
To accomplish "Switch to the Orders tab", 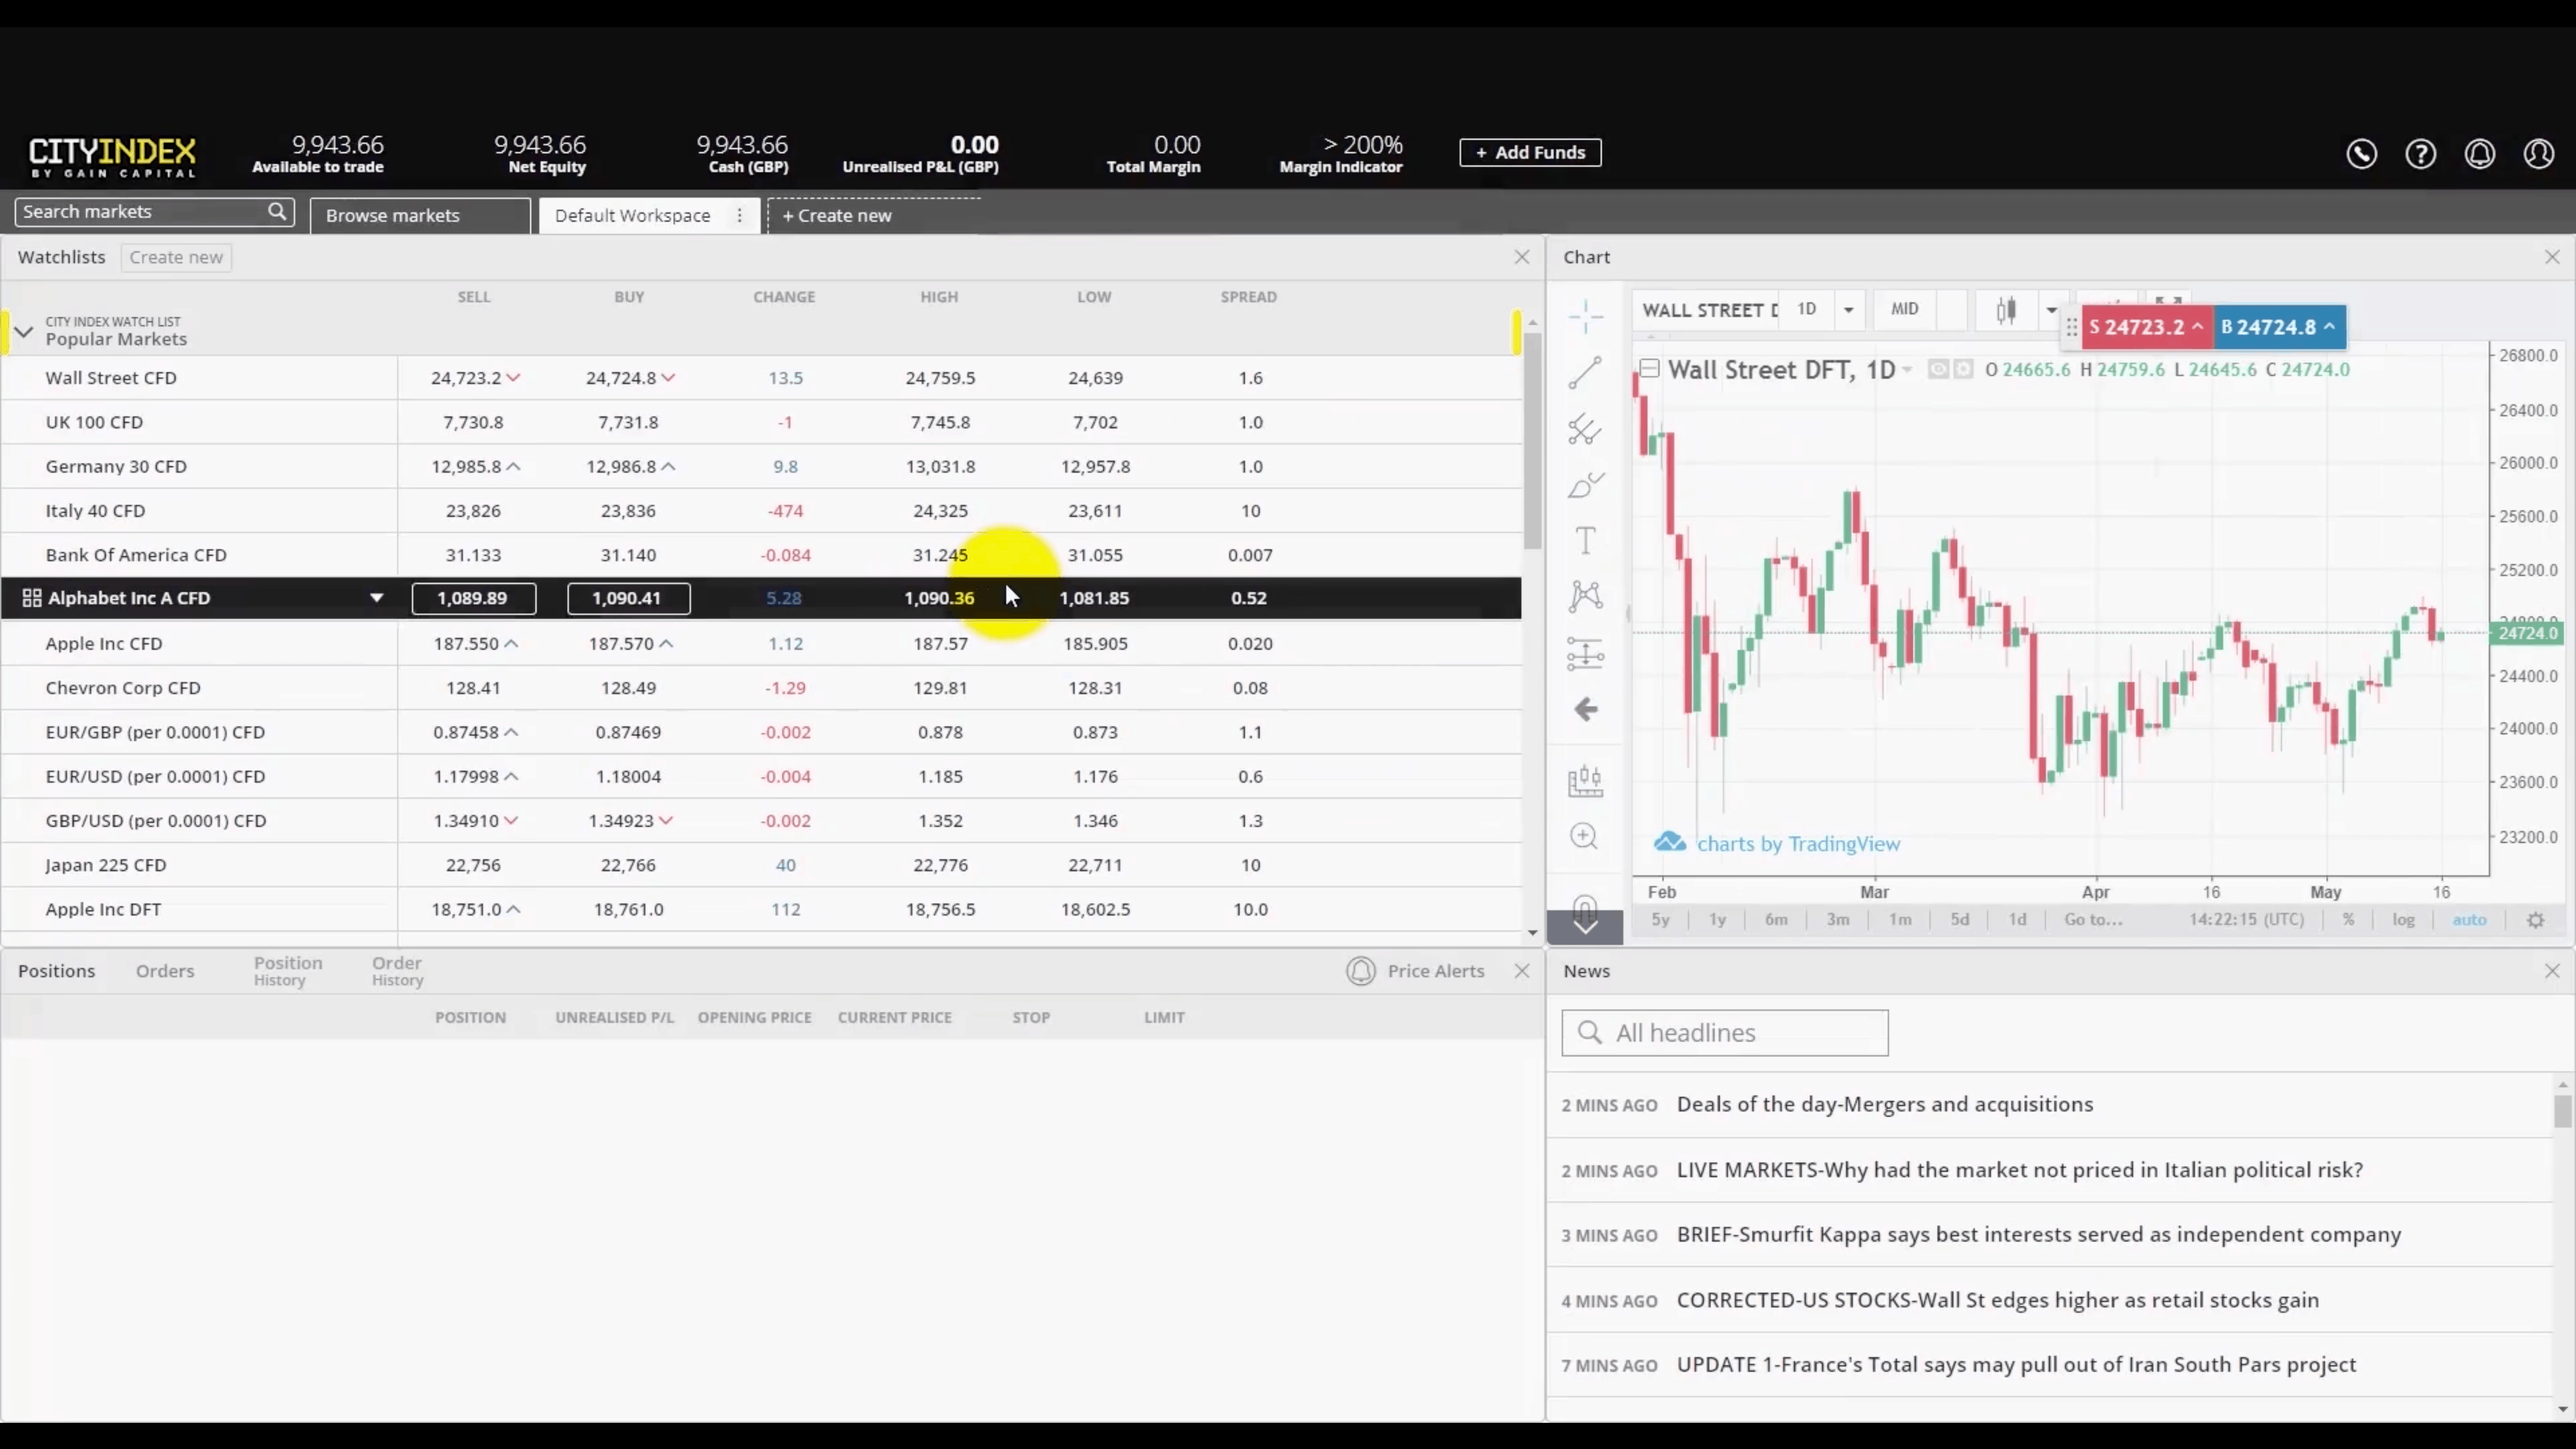I will point(165,971).
